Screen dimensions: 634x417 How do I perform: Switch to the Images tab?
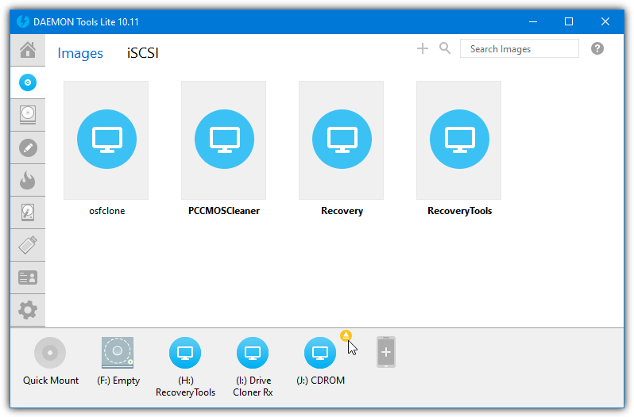click(x=80, y=53)
